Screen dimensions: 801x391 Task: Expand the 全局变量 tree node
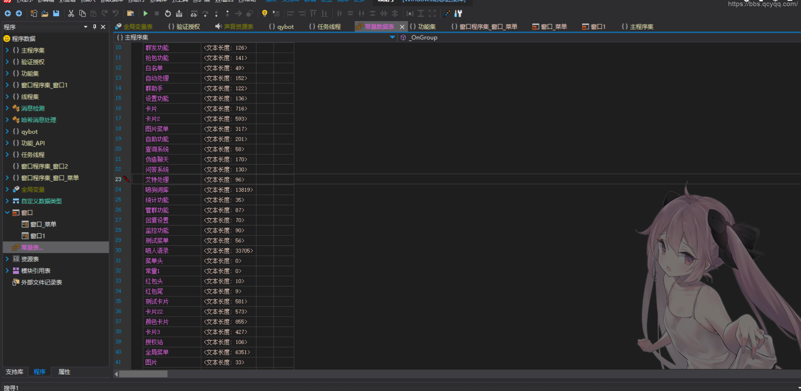tap(7, 189)
